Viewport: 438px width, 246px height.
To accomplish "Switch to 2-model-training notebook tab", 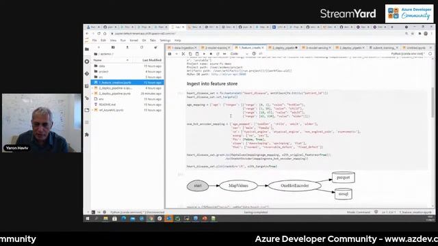I will click(216, 48).
